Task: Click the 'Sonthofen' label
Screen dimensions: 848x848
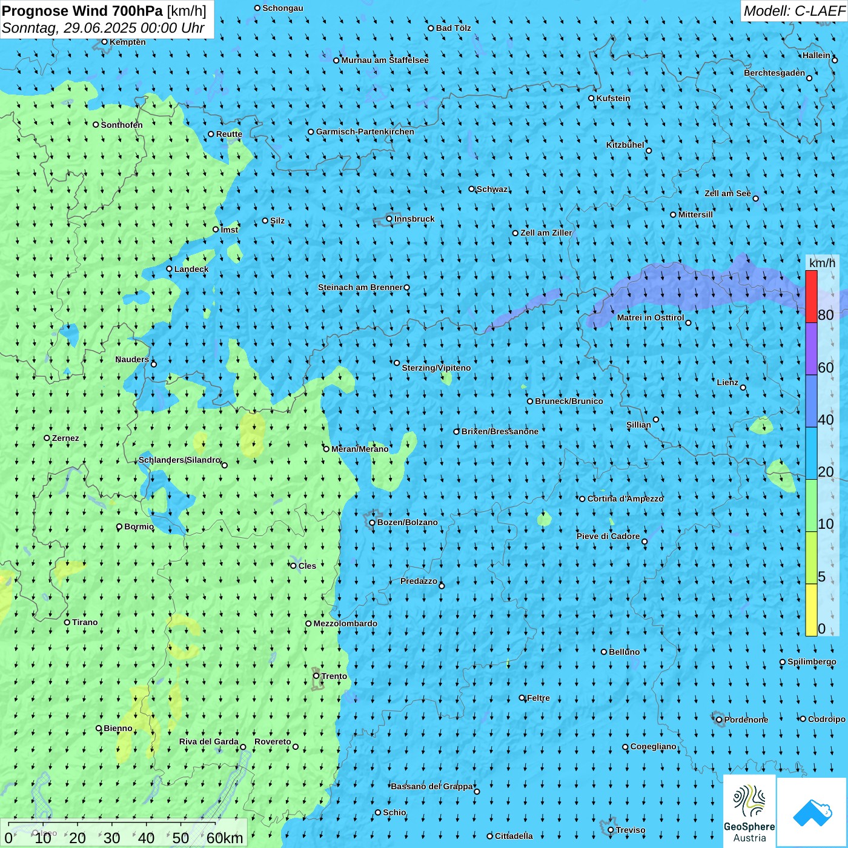Action: tap(122, 125)
